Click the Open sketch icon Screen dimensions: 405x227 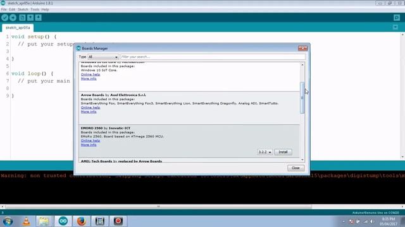(30, 18)
